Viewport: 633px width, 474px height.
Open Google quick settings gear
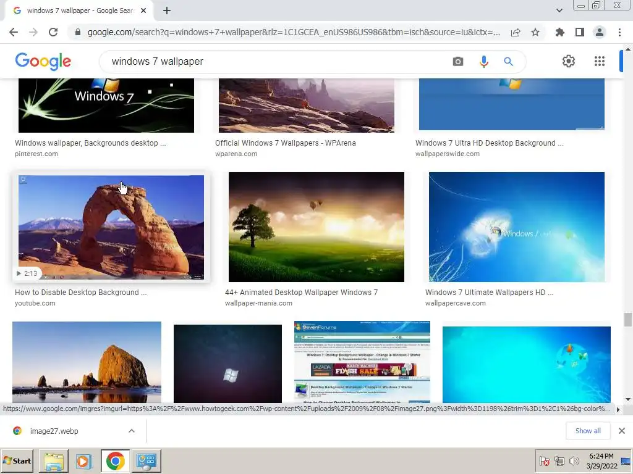point(569,61)
